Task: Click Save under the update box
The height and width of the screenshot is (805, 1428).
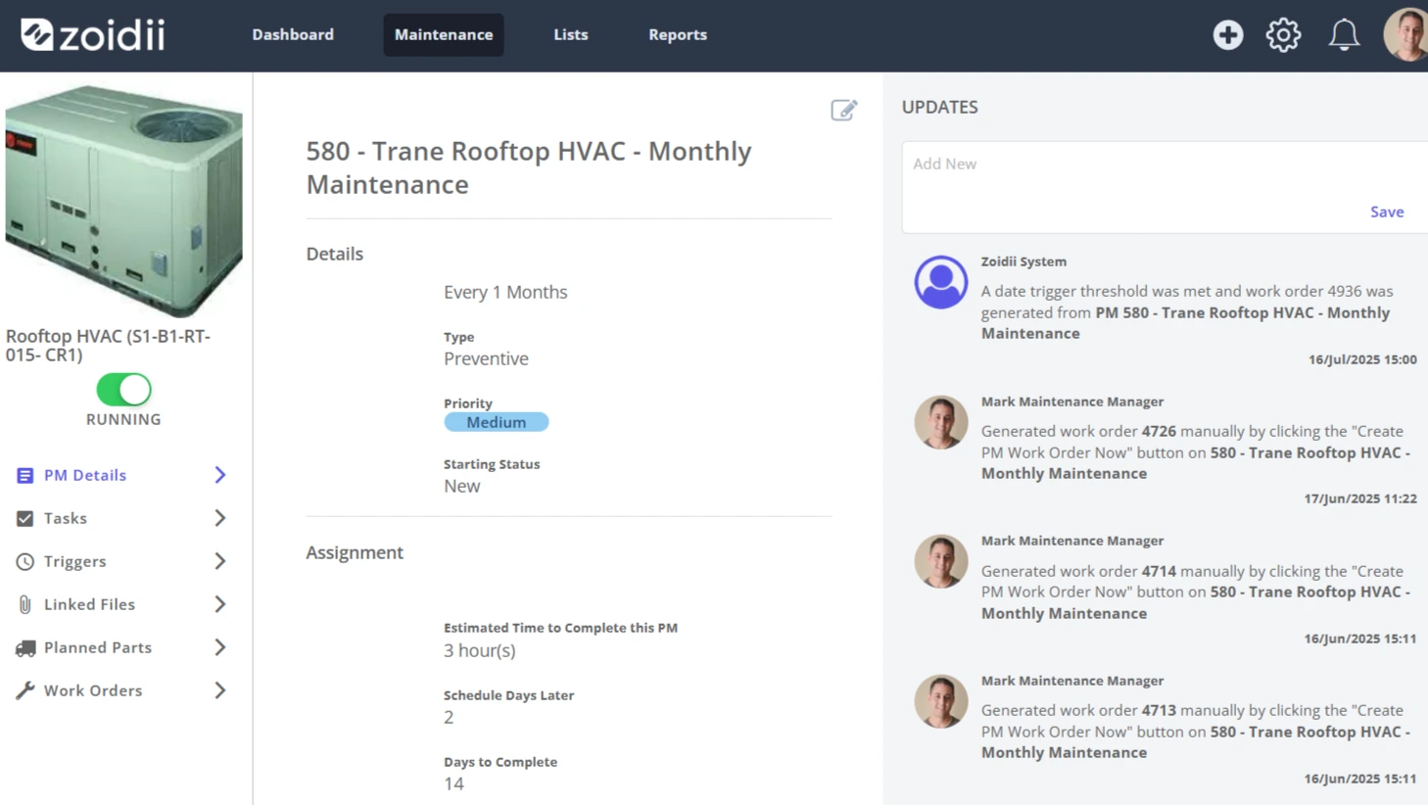Action: [x=1387, y=212]
